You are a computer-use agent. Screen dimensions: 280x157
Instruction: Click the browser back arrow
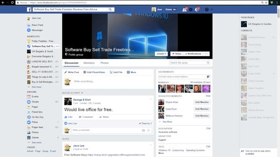click(3, 3)
